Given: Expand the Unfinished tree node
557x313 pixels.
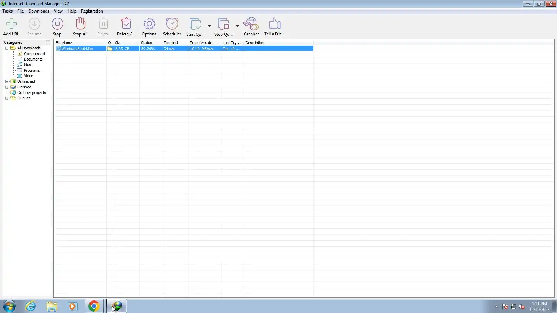Looking at the screenshot, I should click(x=7, y=81).
